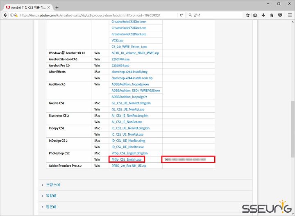Download GL_CS2_UE_NonRet.dmg.bin
The width and height of the screenshot is (295, 216).
point(131,103)
